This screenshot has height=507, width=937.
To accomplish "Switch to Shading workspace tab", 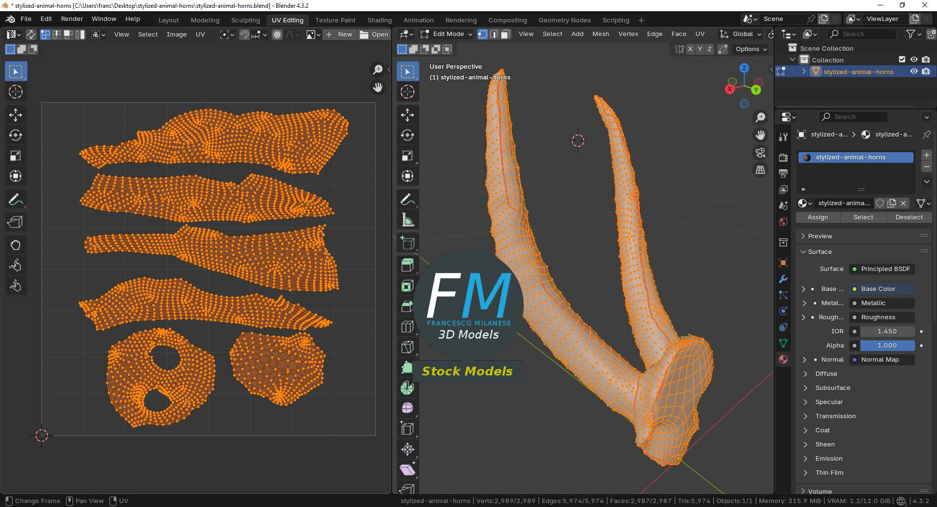I will tap(379, 20).
